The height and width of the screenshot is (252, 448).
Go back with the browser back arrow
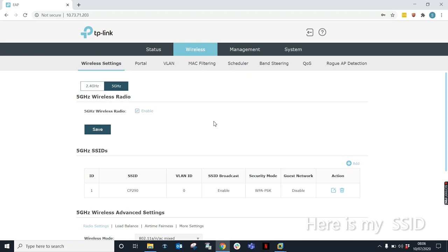pyautogui.click(x=6, y=15)
